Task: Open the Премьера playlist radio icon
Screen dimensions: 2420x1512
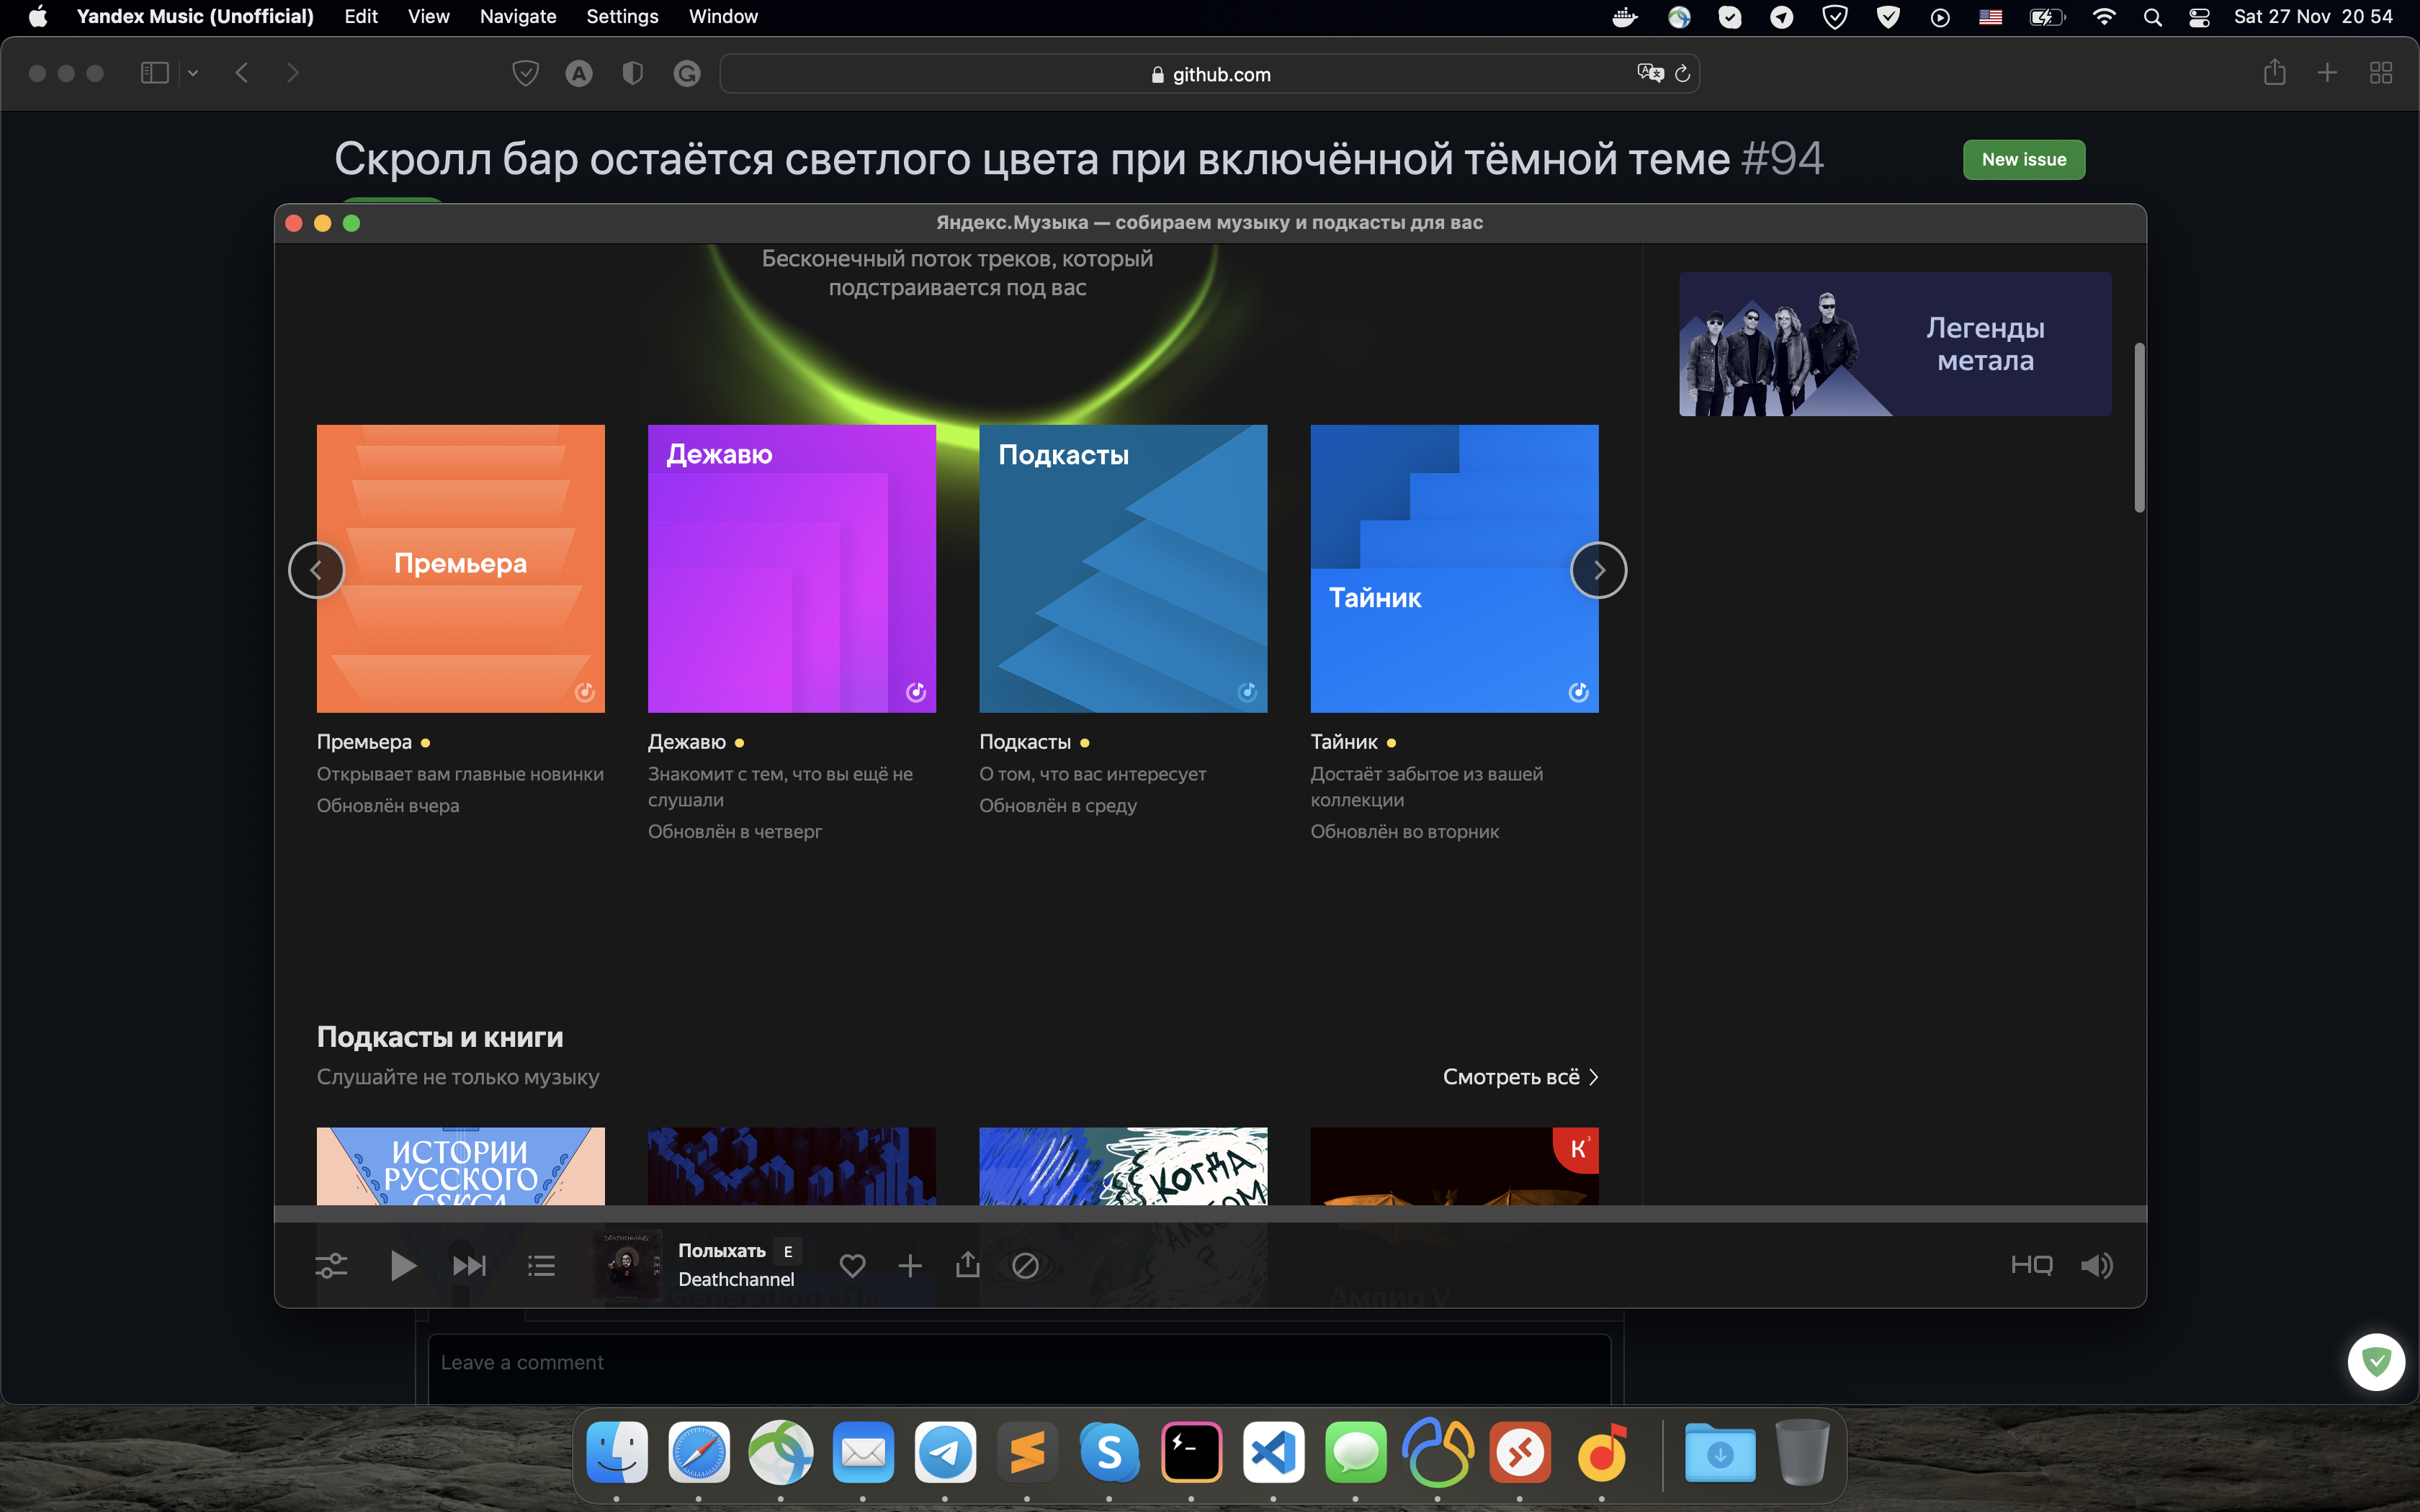Action: click(x=585, y=691)
